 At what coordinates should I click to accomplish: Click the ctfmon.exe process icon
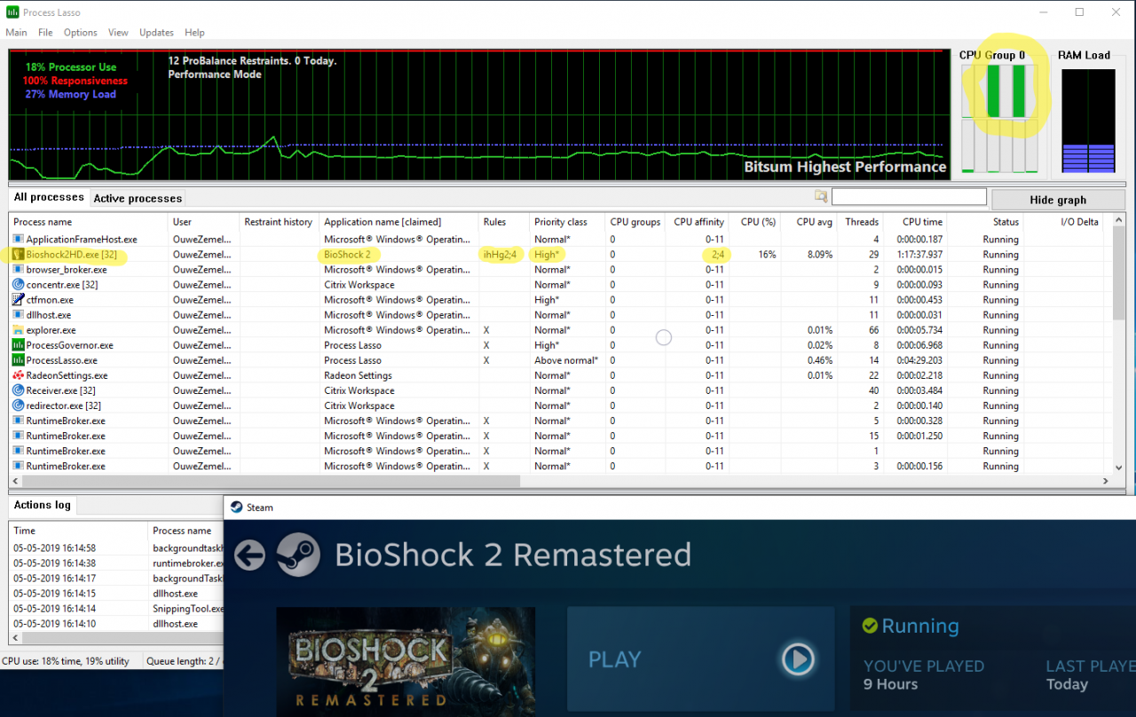click(19, 300)
